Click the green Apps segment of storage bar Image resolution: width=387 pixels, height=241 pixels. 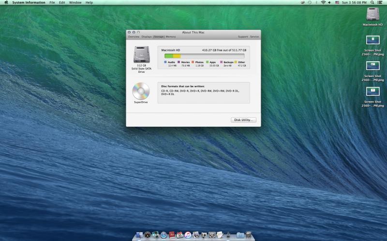[169, 56]
